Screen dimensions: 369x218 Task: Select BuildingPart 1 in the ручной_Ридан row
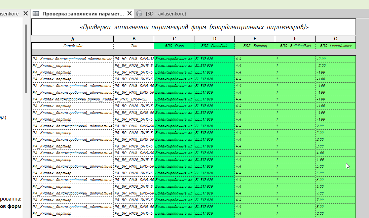[x=295, y=99]
